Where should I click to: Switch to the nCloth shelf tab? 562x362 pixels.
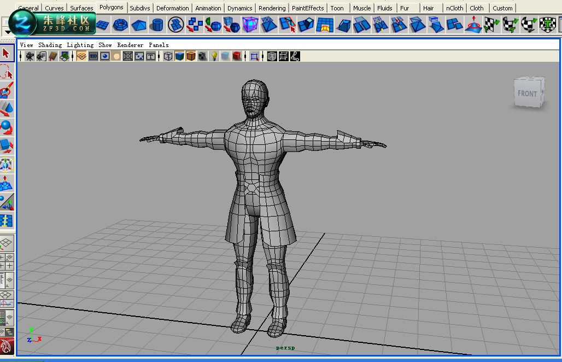[454, 8]
